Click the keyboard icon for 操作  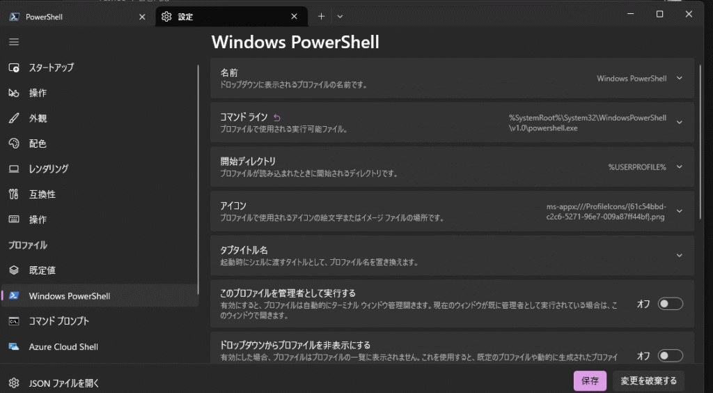14,219
